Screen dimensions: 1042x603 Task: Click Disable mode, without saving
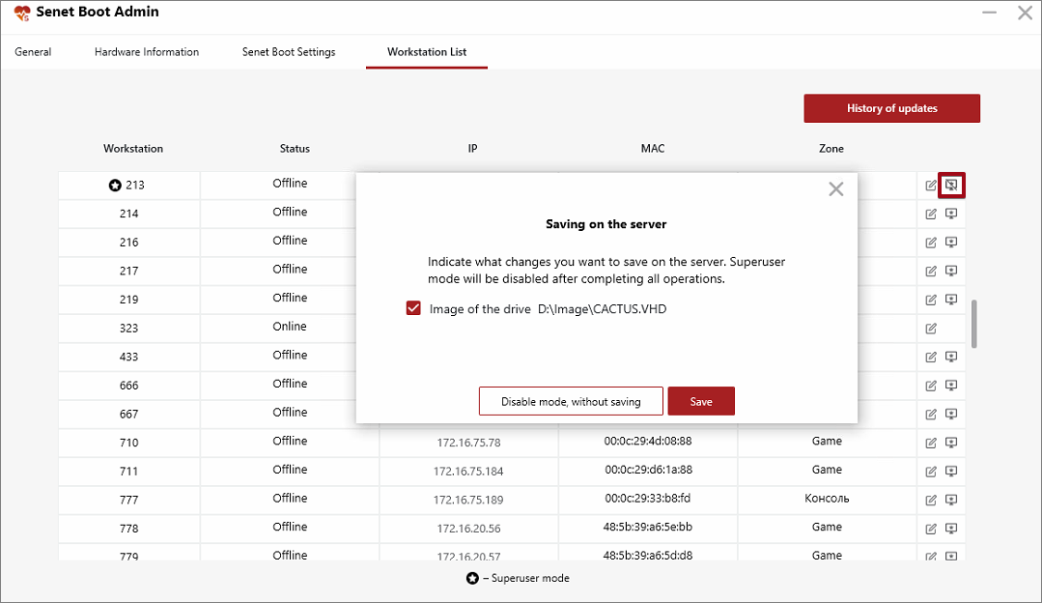click(x=571, y=400)
